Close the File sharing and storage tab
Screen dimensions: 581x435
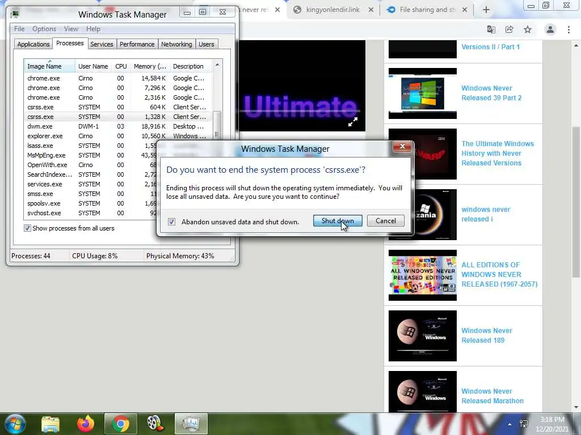(465, 10)
